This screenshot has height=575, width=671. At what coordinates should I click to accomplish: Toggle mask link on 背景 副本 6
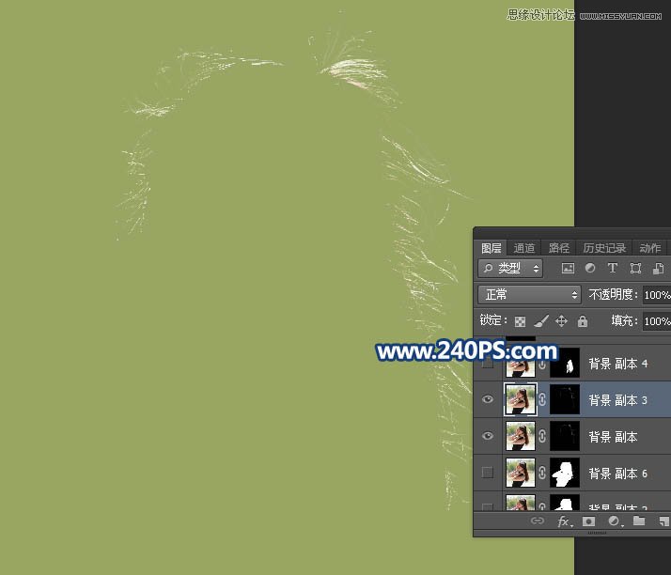click(542, 473)
